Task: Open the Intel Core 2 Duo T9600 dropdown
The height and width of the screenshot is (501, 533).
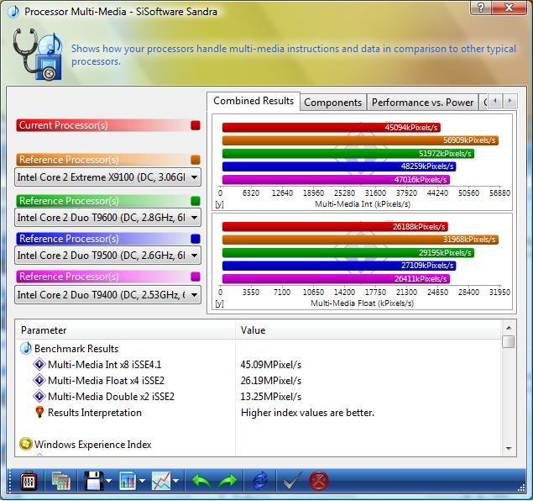Action: (107, 218)
